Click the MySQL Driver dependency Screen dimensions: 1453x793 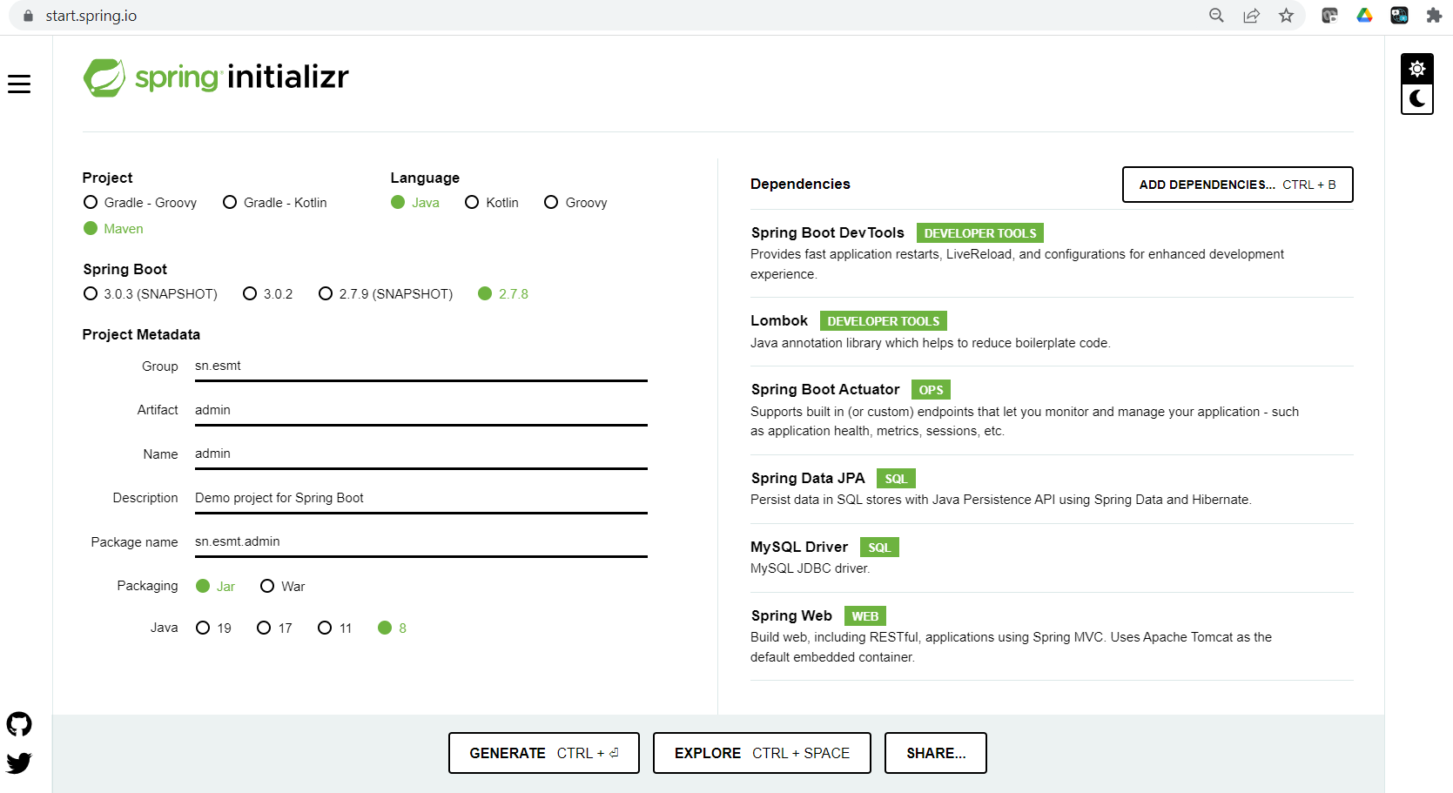(1052, 557)
